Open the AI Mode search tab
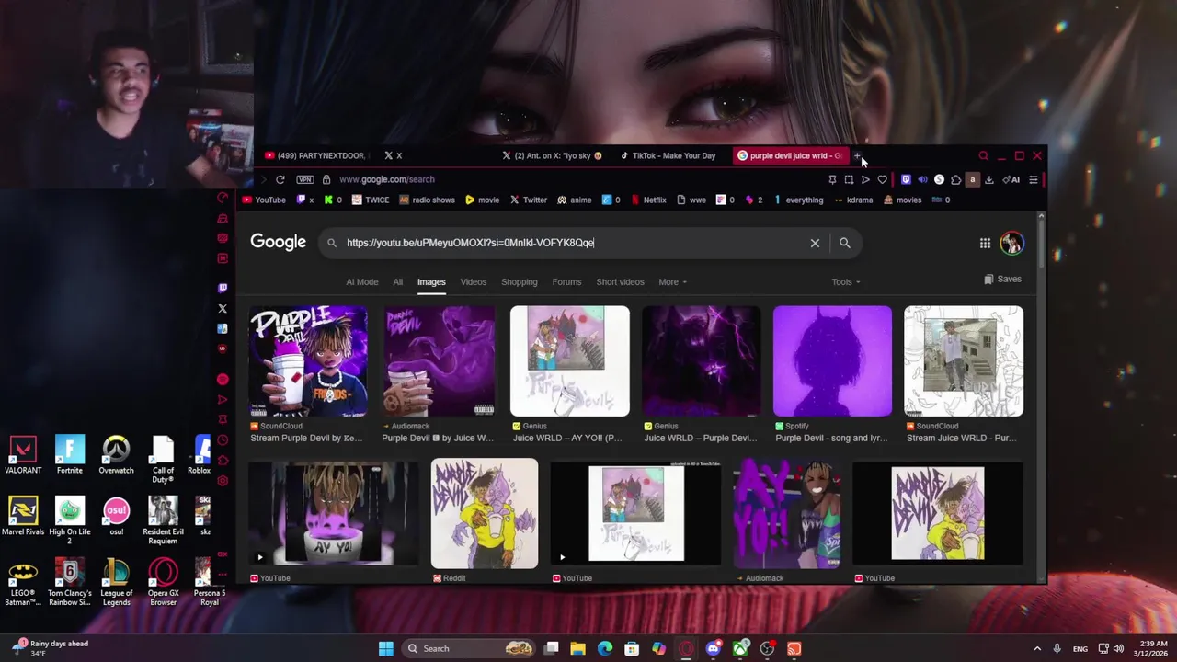 [x=361, y=282]
